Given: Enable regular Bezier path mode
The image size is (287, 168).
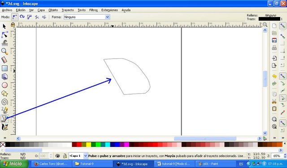Looking at the screenshot, I should [15, 17].
